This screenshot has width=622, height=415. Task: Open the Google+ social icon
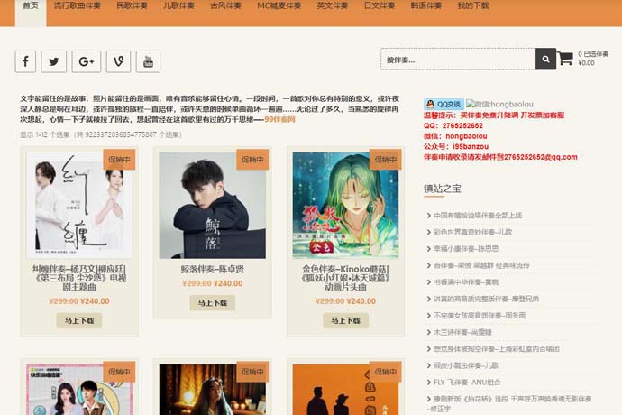coord(86,61)
